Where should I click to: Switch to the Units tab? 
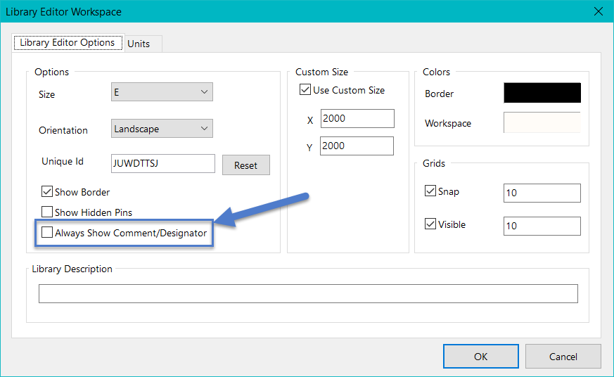click(x=139, y=44)
